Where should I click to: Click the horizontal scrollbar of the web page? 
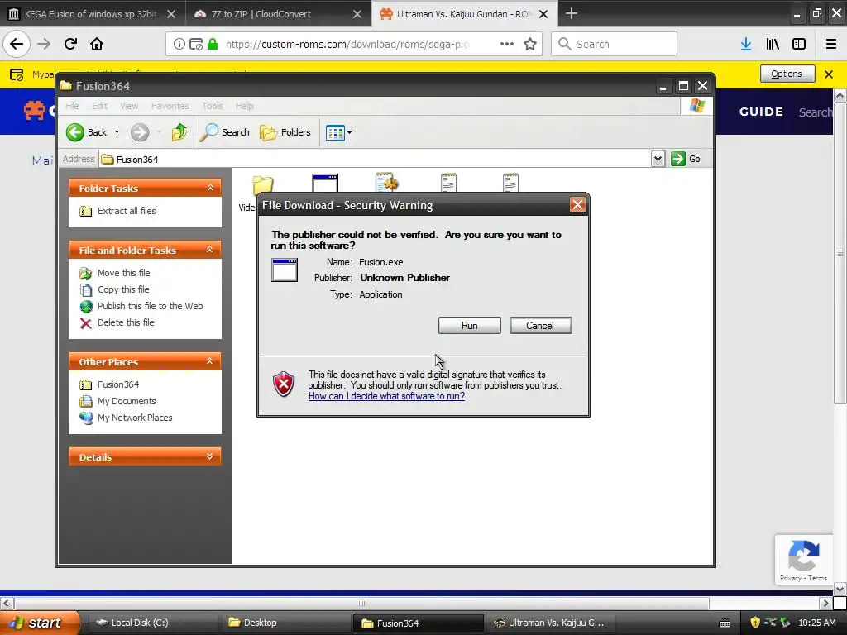pos(361,603)
